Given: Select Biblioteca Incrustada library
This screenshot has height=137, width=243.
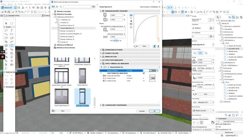Looking at the screenshot, I should pyautogui.click(x=64, y=11).
